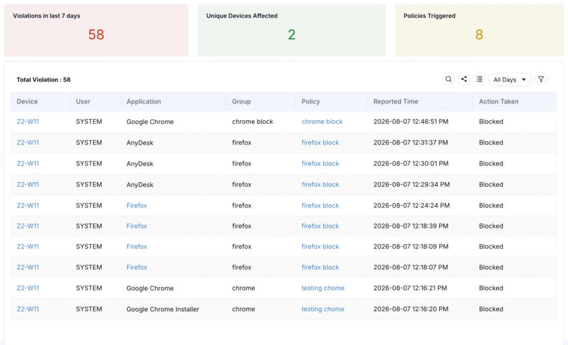Click the Policy column header
The image size is (568, 345).
coord(311,102)
